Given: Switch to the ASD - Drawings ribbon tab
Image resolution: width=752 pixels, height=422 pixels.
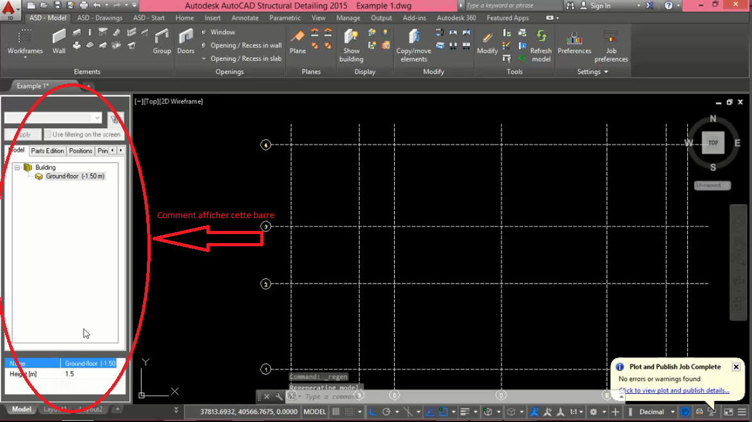Looking at the screenshot, I should (x=100, y=18).
